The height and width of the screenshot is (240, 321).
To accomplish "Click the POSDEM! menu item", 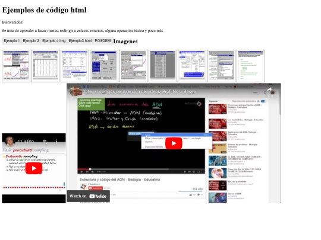I will click(103, 41).
